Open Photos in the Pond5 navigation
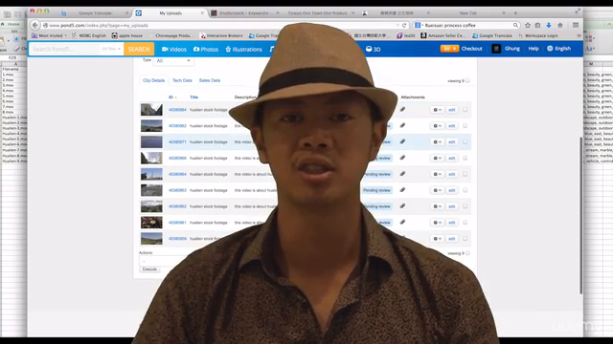The image size is (613, 344). tap(206, 49)
